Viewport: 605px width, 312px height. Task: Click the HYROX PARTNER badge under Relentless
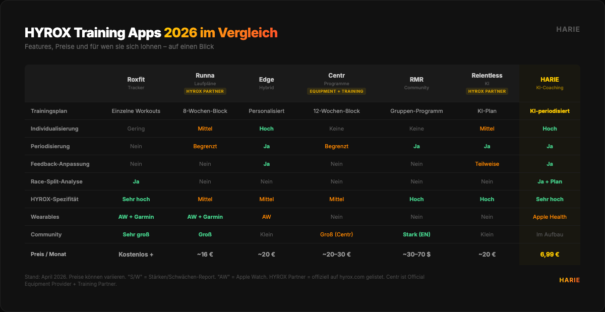click(487, 91)
